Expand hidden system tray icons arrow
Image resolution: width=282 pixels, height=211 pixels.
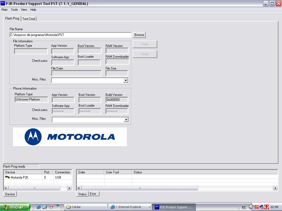click(x=251, y=207)
